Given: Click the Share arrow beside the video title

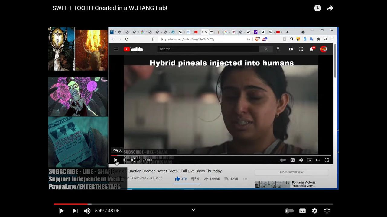Looking at the screenshot, I should pyautogui.click(x=330, y=8).
